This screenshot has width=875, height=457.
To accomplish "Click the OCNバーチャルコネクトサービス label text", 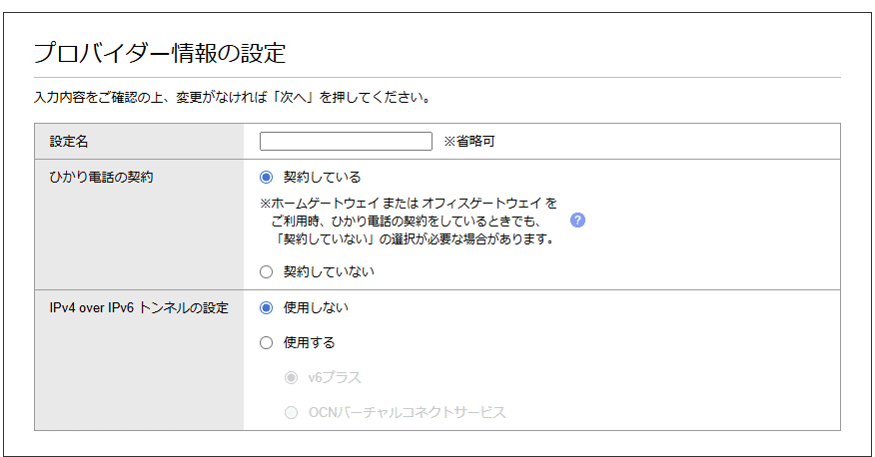I will pos(408,412).
